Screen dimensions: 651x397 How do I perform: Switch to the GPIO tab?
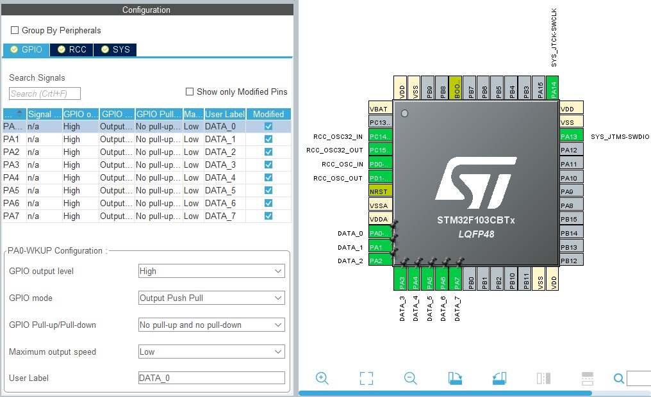[26, 49]
